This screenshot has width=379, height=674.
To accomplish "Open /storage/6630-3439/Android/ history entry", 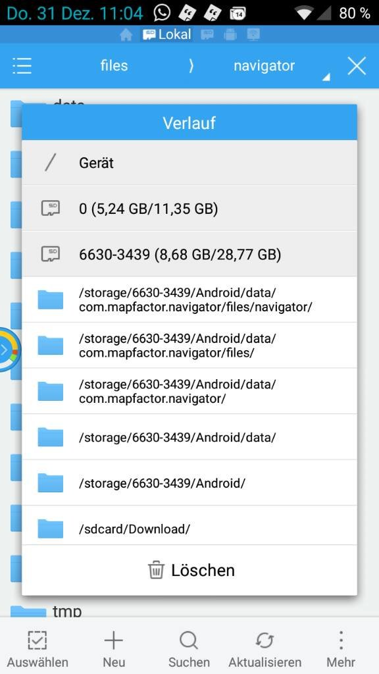I will point(189,482).
